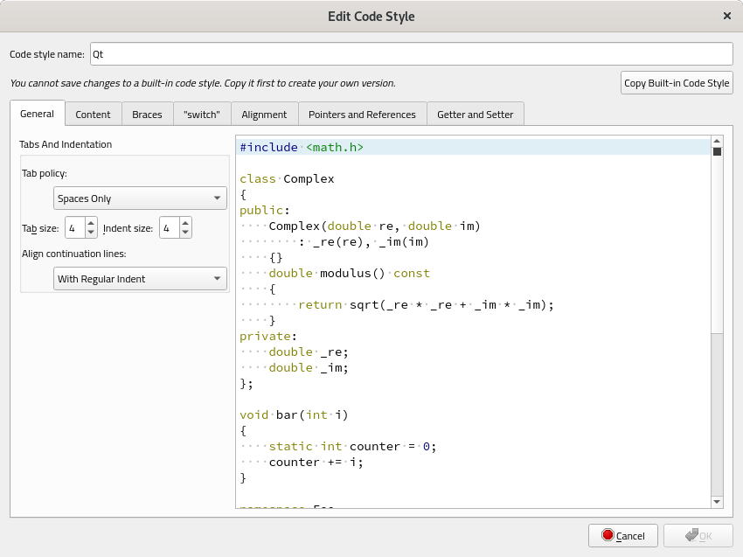The height and width of the screenshot is (557, 743).
Task: Expand the Tab policy dropdown
Action: pyautogui.click(x=140, y=198)
